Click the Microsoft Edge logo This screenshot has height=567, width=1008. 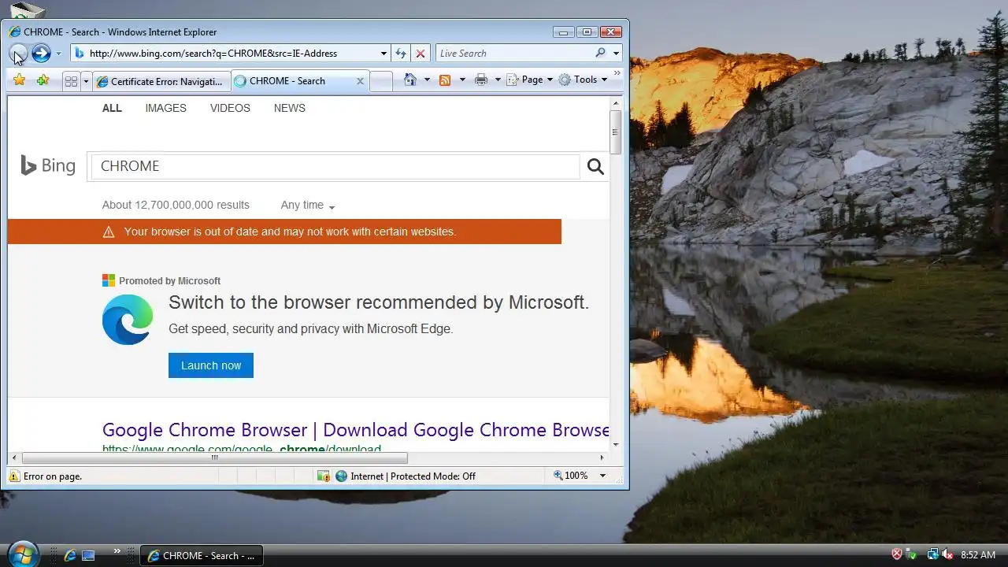128,320
